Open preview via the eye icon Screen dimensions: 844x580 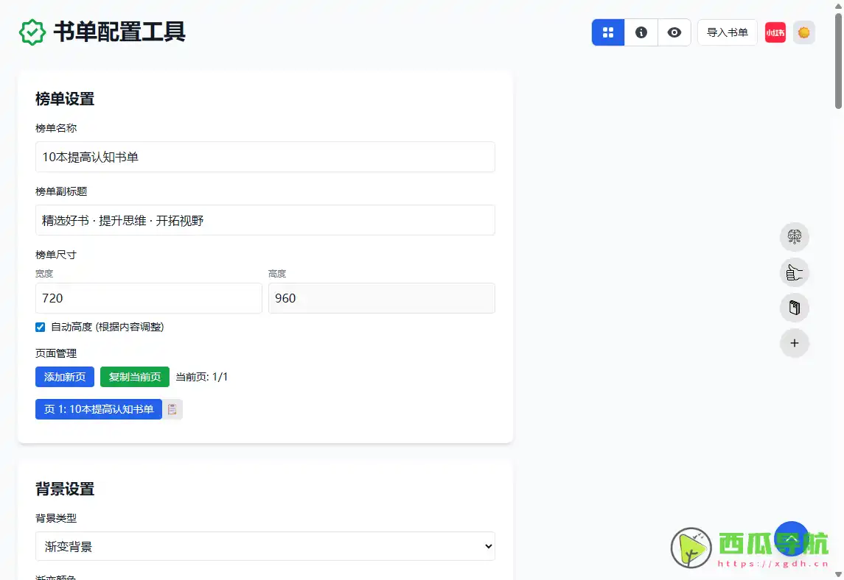pos(674,32)
